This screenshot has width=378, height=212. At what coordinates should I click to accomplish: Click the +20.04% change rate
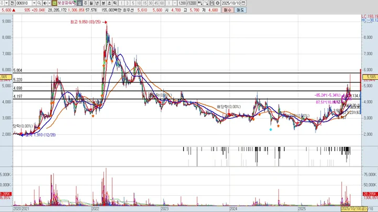click(38, 10)
